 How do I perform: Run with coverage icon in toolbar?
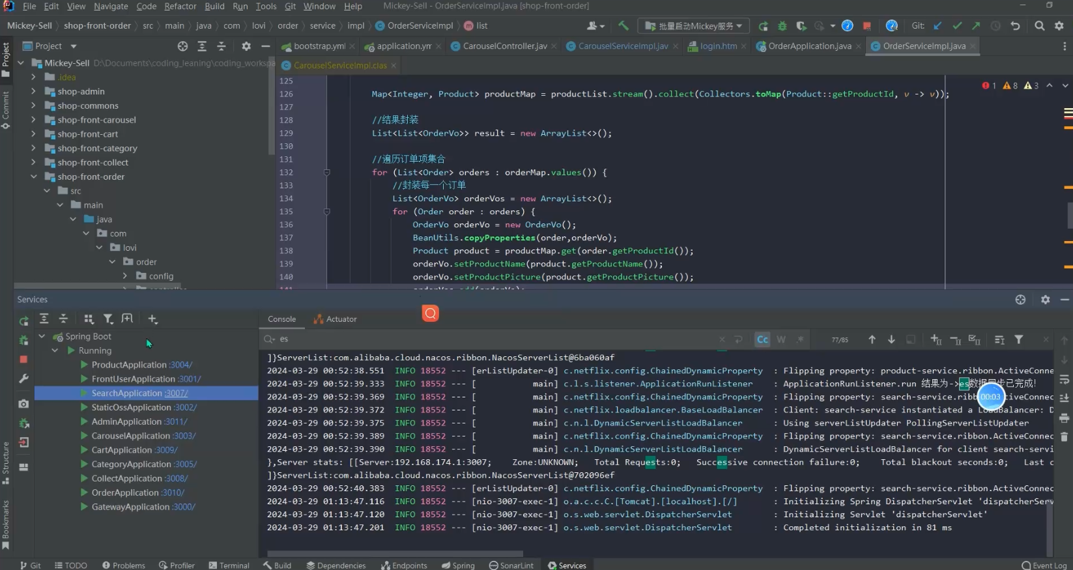pyautogui.click(x=801, y=26)
